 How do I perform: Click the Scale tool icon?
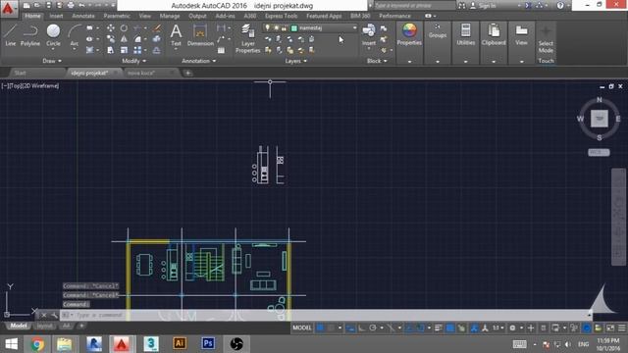tap(125, 50)
